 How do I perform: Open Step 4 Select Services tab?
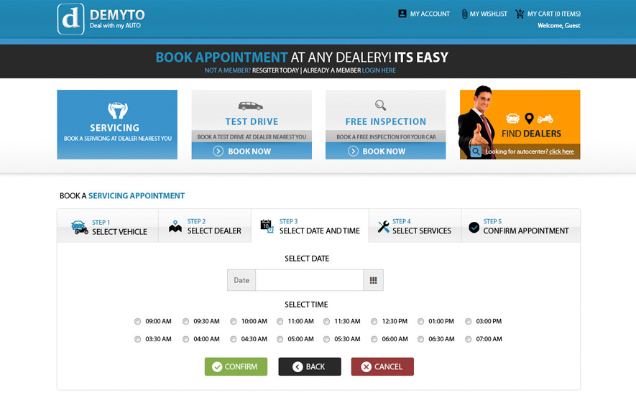(415, 227)
